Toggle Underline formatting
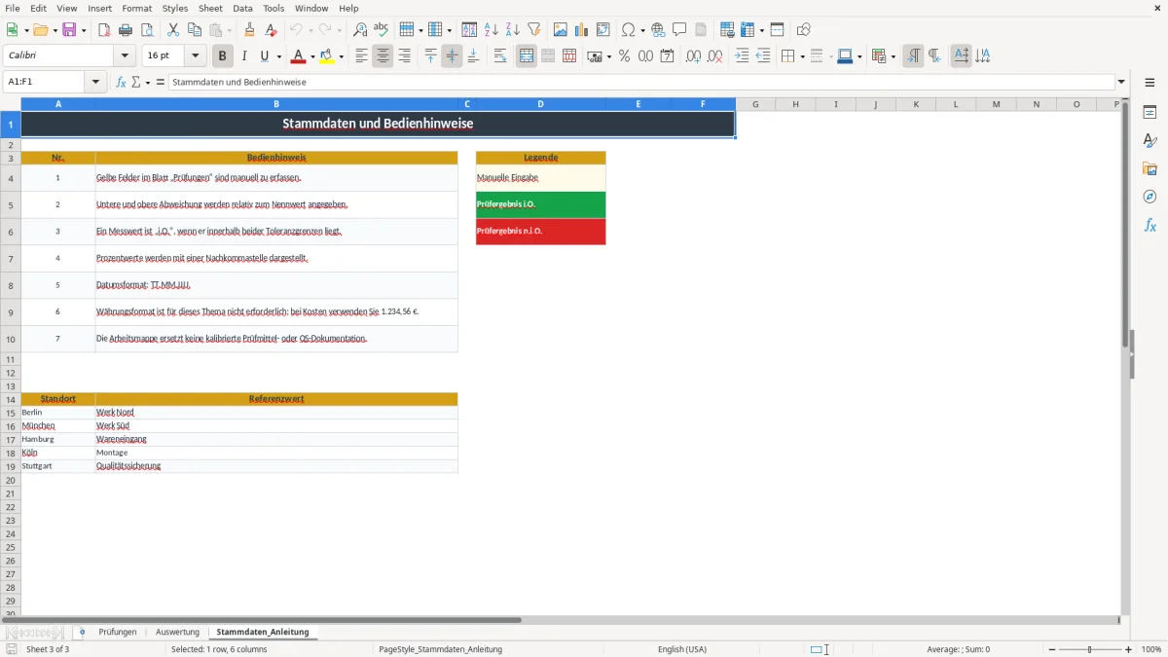The height and width of the screenshot is (657, 1168). pos(264,56)
